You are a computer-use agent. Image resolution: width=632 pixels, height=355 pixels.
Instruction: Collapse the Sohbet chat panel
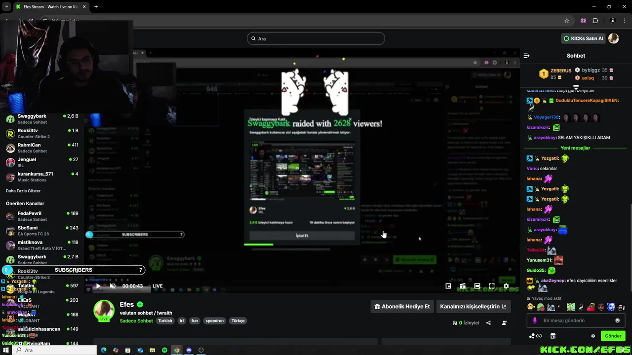(526, 56)
